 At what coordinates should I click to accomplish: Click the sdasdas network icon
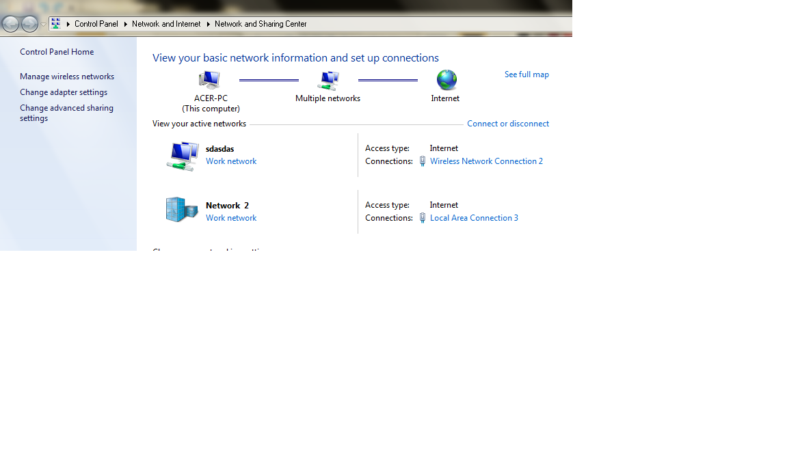tap(182, 156)
